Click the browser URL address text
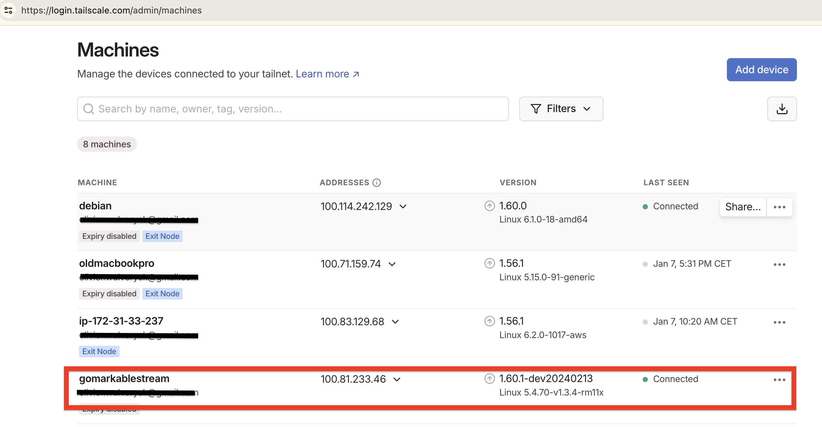The height and width of the screenshot is (427, 822). (x=112, y=10)
